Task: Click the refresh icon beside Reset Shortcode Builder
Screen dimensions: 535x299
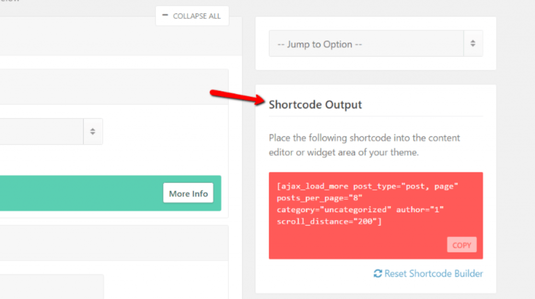Action: click(x=378, y=273)
